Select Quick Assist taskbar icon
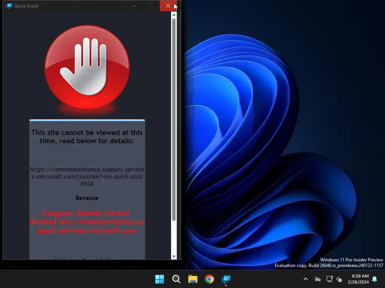The image size is (385, 288). [226, 279]
